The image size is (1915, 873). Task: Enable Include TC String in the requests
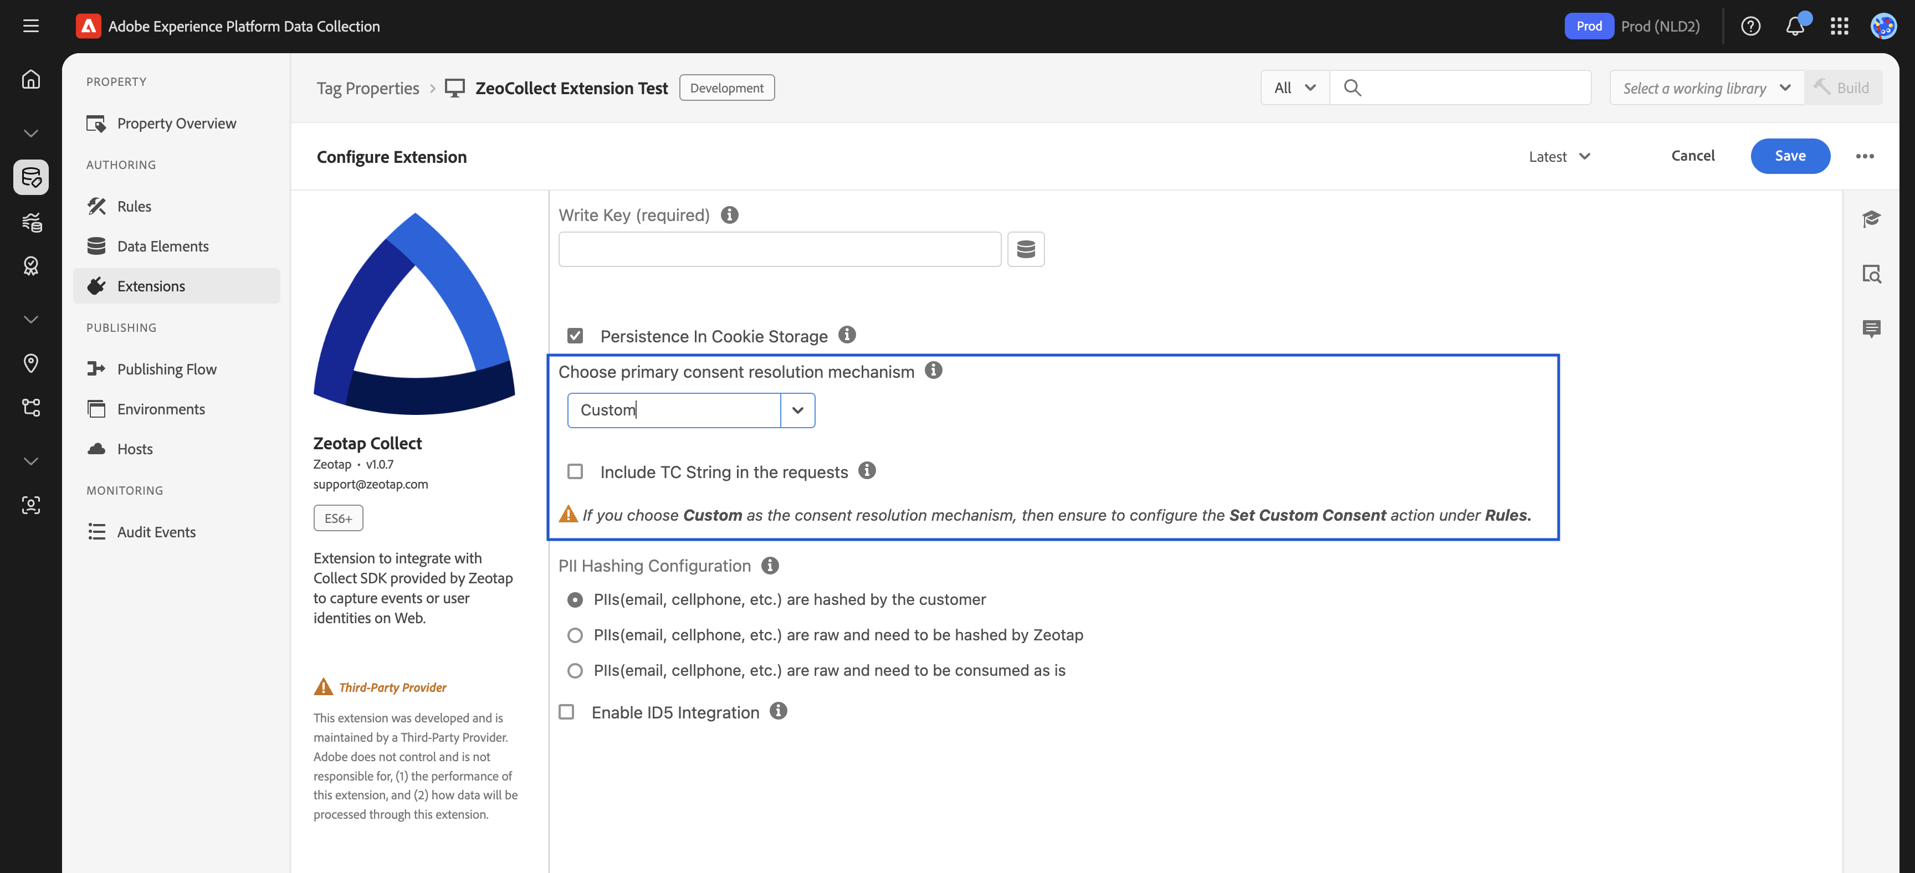tap(575, 471)
